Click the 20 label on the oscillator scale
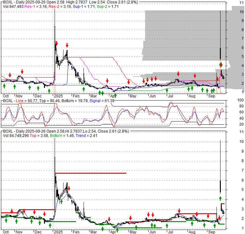 (x=242, y=124)
